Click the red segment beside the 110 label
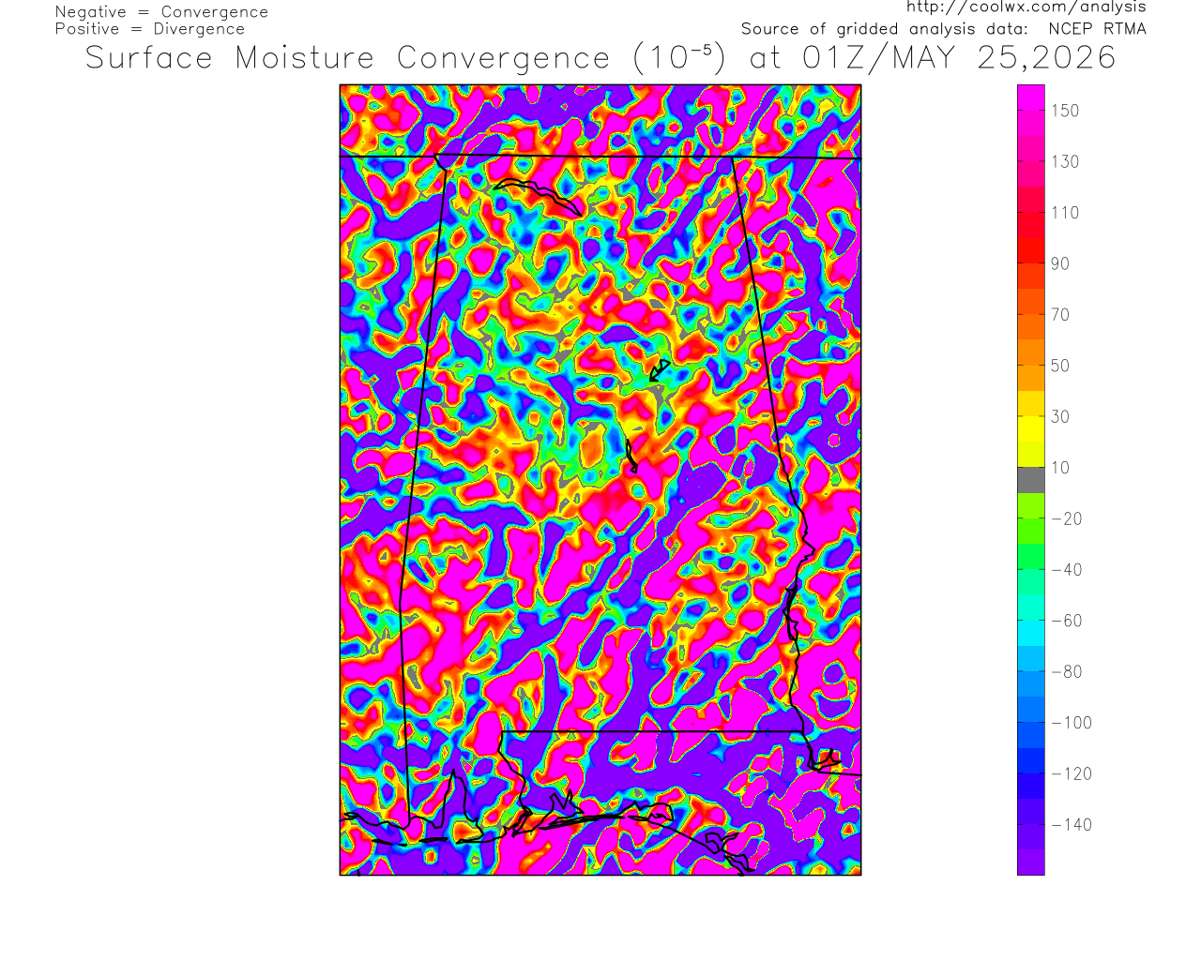Viewport: 1201px width, 960px height. [x=1030, y=212]
